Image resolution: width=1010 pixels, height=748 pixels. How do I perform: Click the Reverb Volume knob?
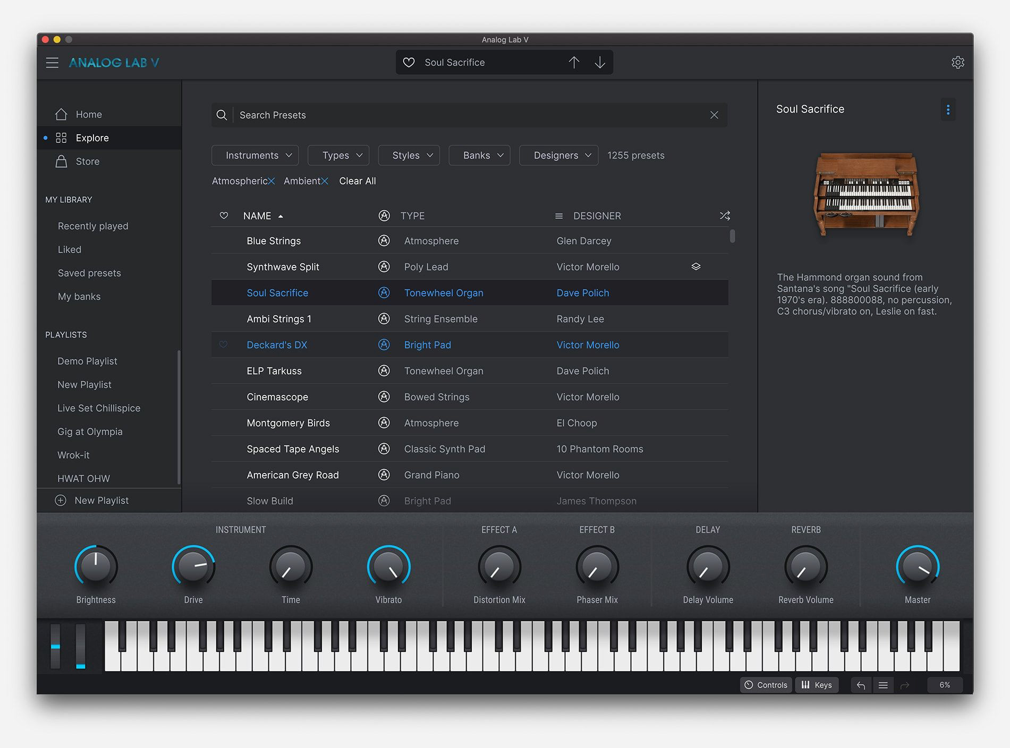click(x=805, y=567)
